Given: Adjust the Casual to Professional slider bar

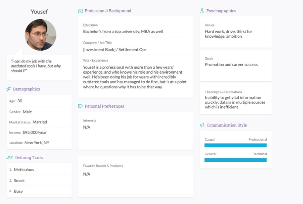Looking at the screenshot, I should point(235,145).
